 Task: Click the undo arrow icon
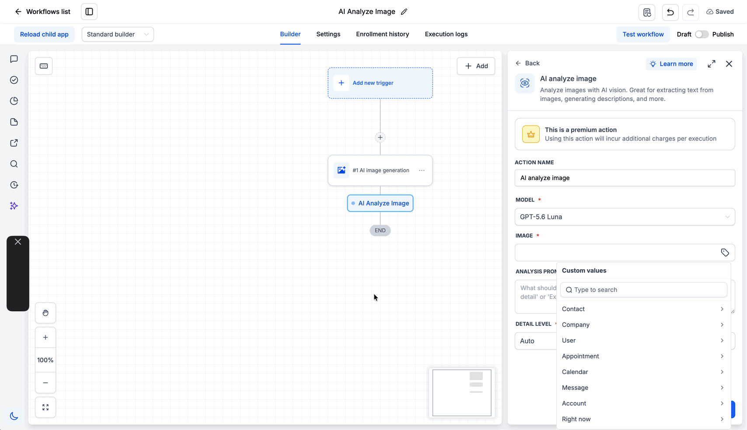(x=670, y=12)
